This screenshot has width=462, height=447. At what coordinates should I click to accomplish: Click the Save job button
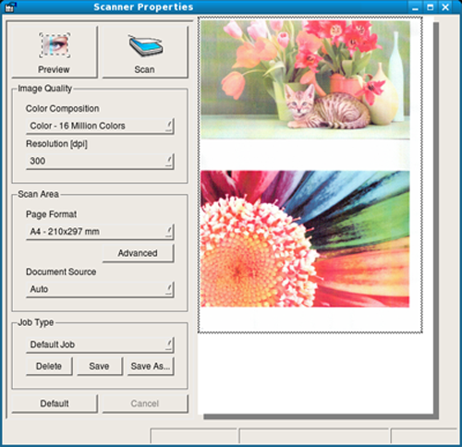coord(100,366)
